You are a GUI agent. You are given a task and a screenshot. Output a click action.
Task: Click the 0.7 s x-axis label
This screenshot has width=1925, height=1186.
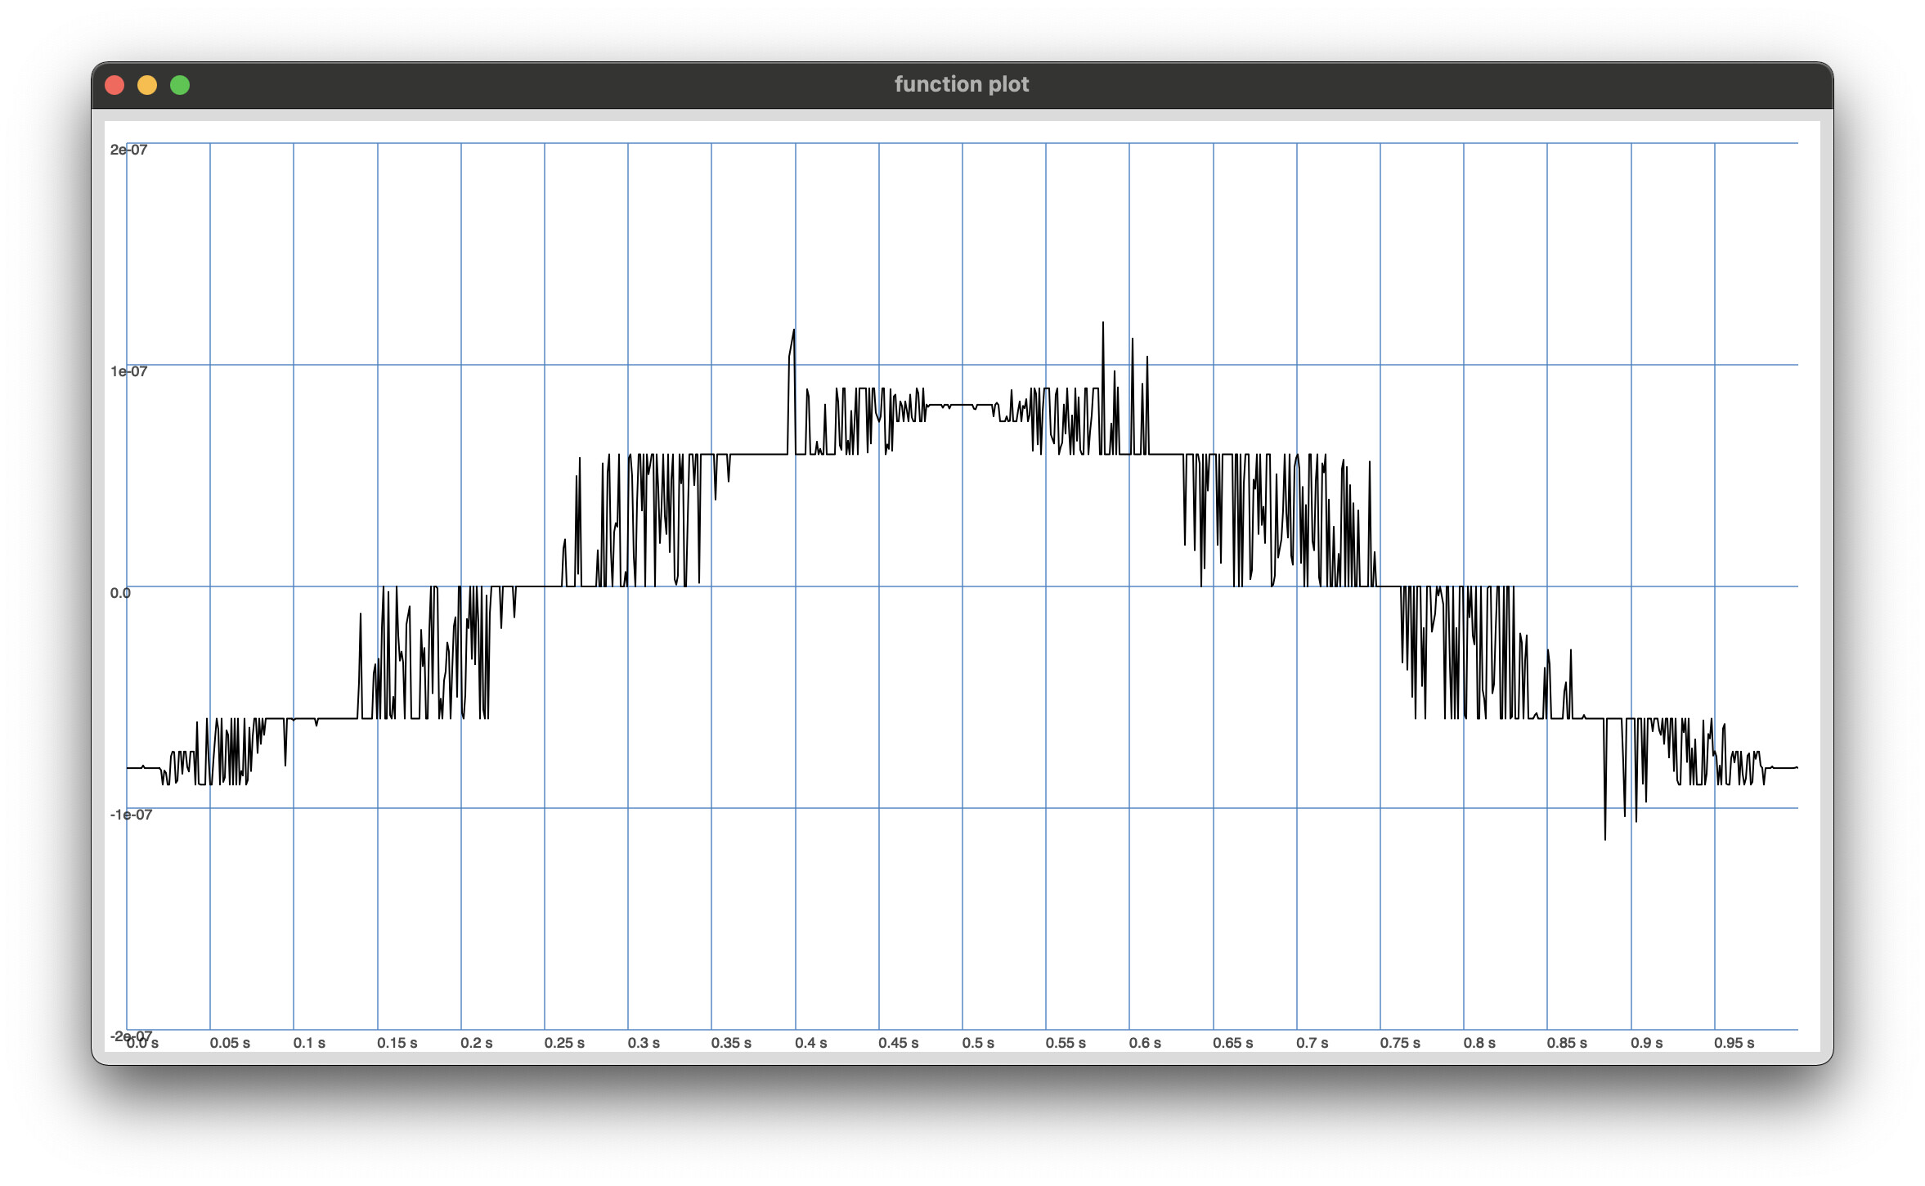click(1312, 1043)
